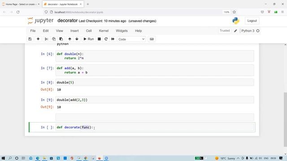The height and width of the screenshot is (161, 287).
Task: Click the Jupyter logo
Action: 40,21
